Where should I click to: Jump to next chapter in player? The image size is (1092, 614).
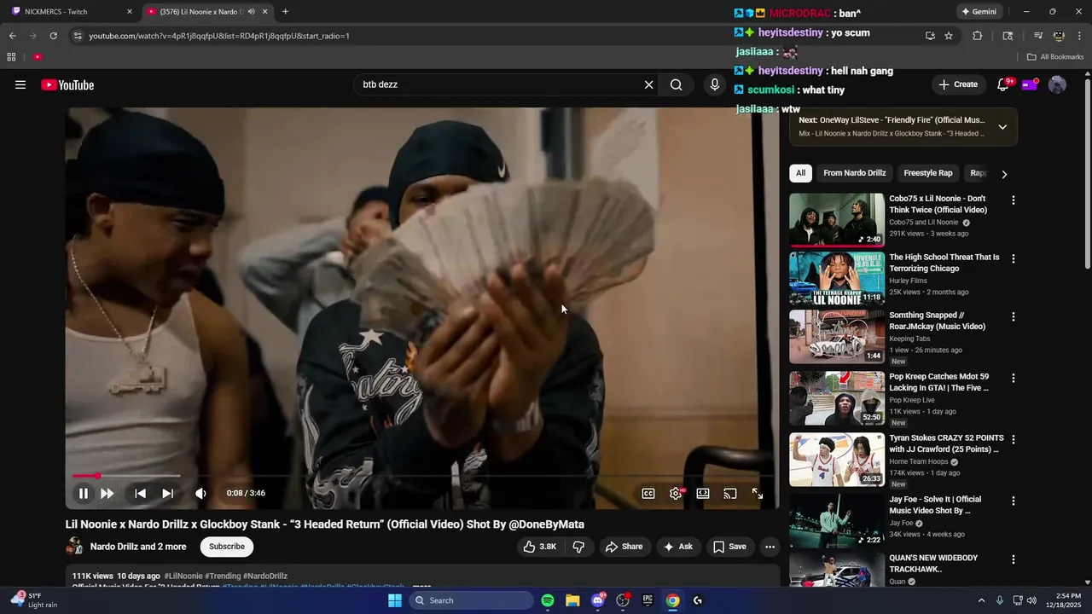[x=167, y=493]
